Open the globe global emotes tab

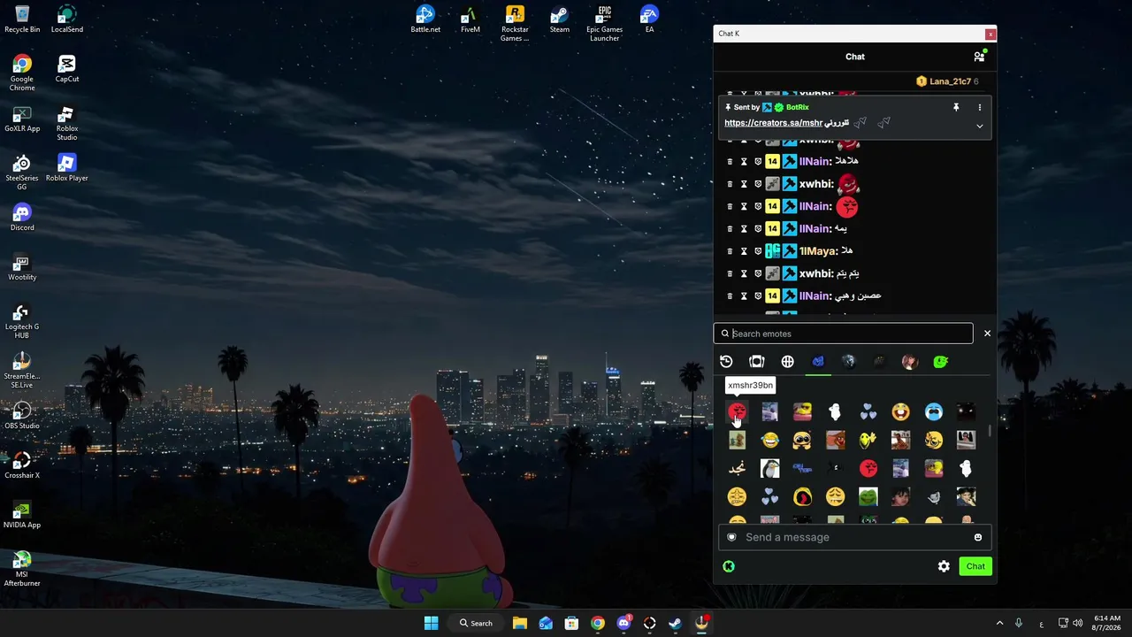787,362
